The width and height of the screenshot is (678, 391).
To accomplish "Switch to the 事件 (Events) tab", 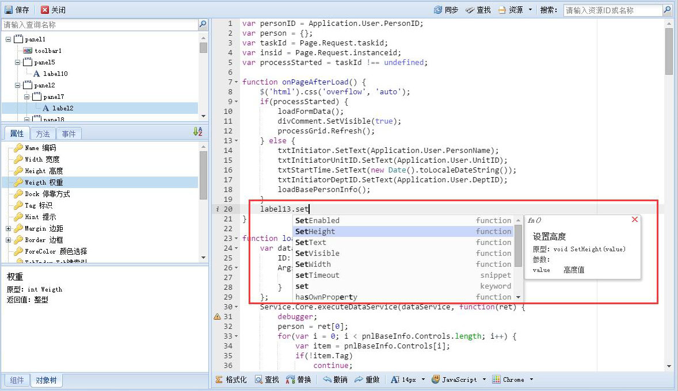I will click(x=68, y=134).
